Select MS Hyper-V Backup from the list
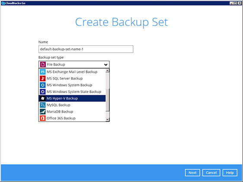 [x=72, y=98]
